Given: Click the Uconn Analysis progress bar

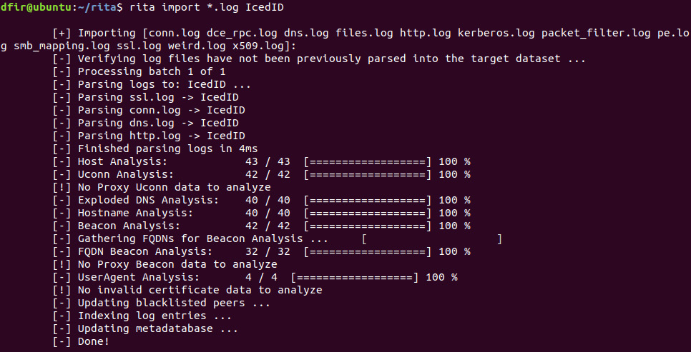Looking at the screenshot, I should (x=368, y=174).
